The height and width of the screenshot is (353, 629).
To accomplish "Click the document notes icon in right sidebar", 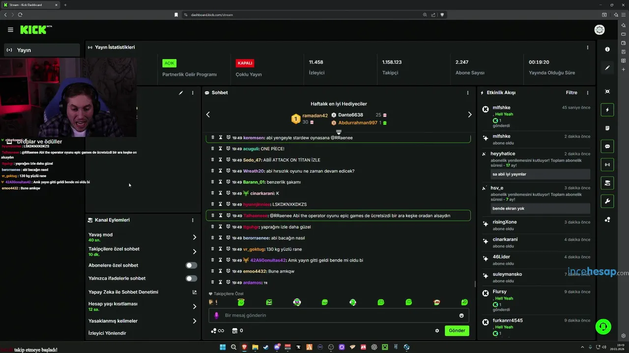I will (x=607, y=128).
